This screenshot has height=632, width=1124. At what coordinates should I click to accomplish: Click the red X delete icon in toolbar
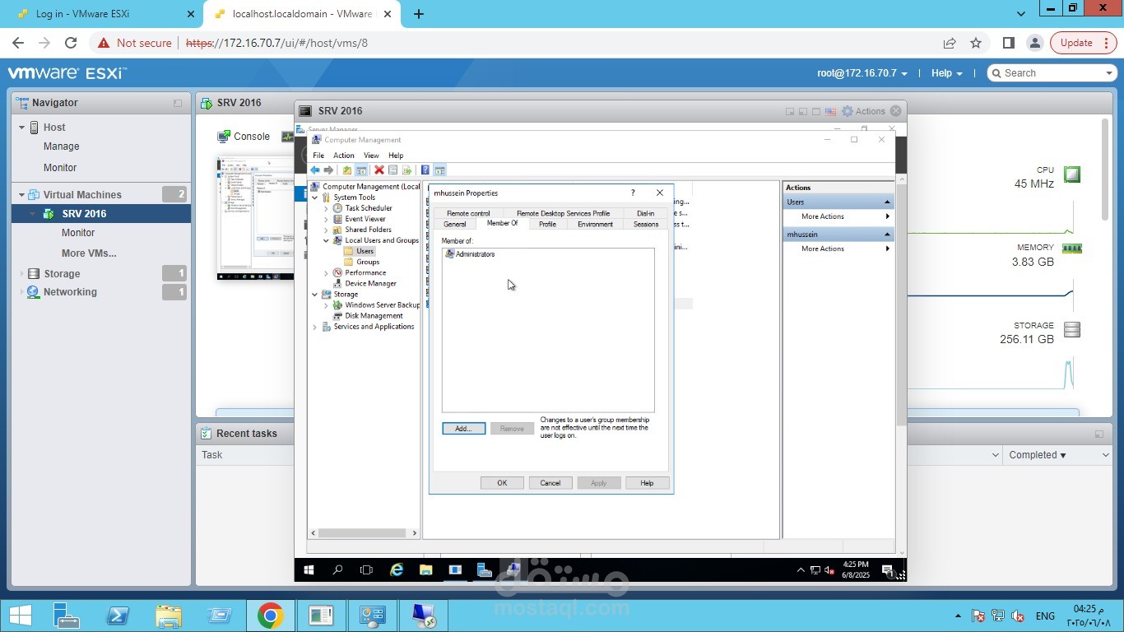coord(379,170)
